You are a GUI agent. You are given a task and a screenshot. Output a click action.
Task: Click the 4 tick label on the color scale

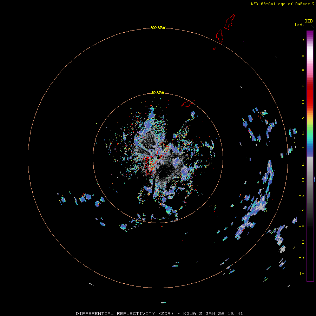click(x=303, y=86)
